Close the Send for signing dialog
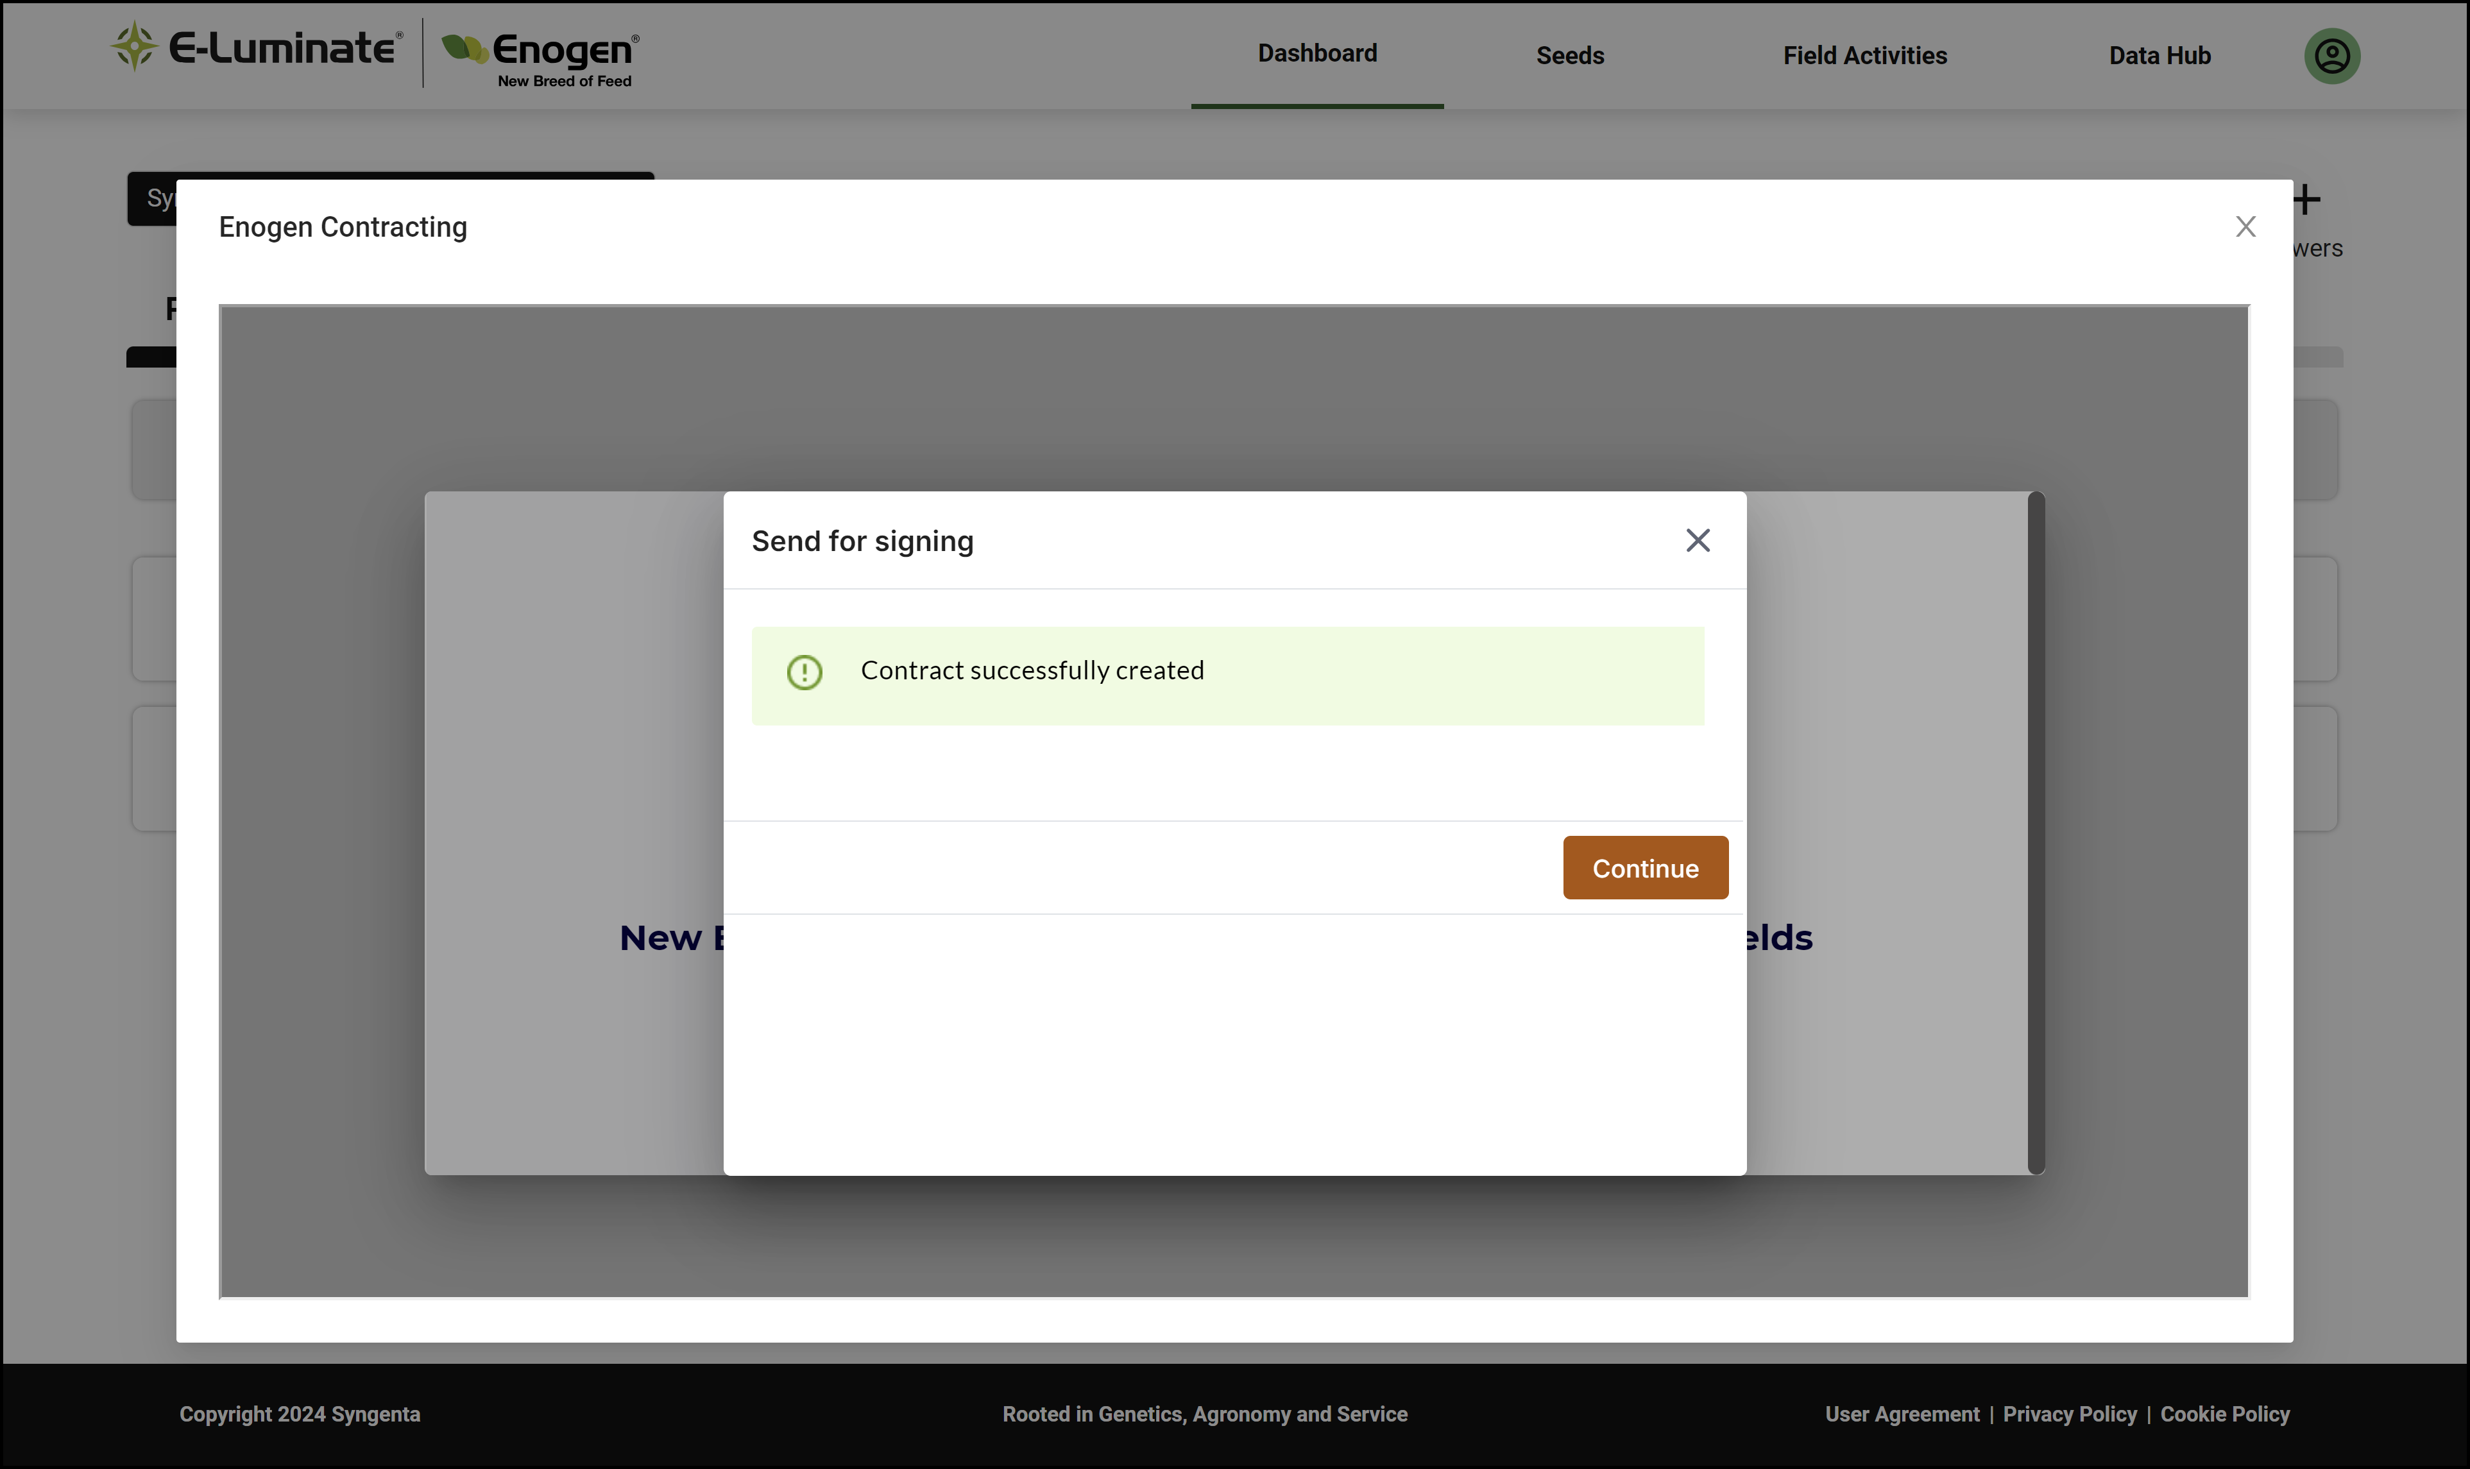This screenshot has height=1469, width=2470. coord(1698,541)
